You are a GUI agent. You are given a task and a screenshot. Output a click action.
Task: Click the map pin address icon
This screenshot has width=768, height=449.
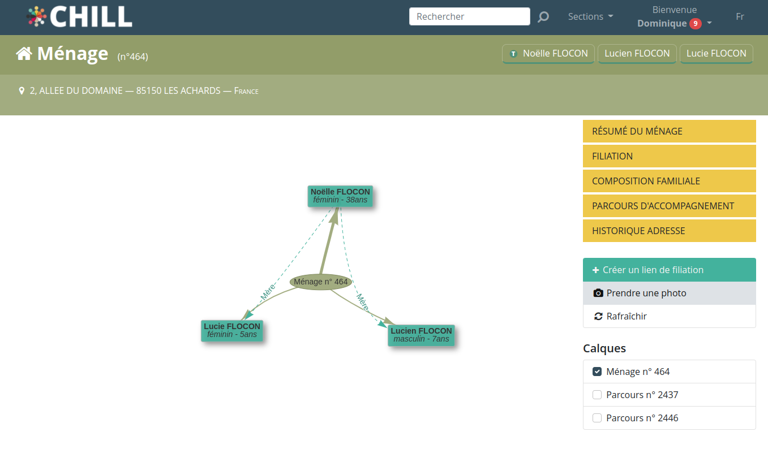coord(22,90)
